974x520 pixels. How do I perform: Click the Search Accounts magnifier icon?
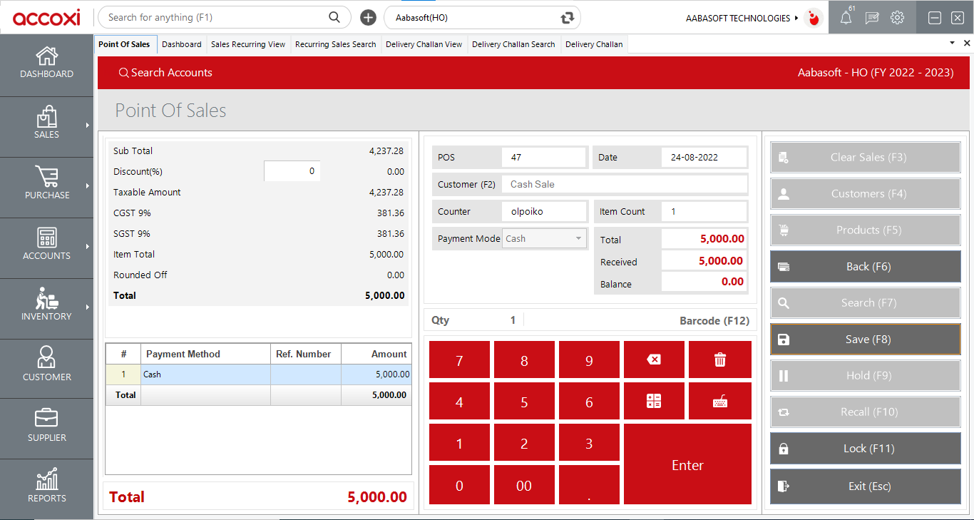pyautogui.click(x=124, y=73)
